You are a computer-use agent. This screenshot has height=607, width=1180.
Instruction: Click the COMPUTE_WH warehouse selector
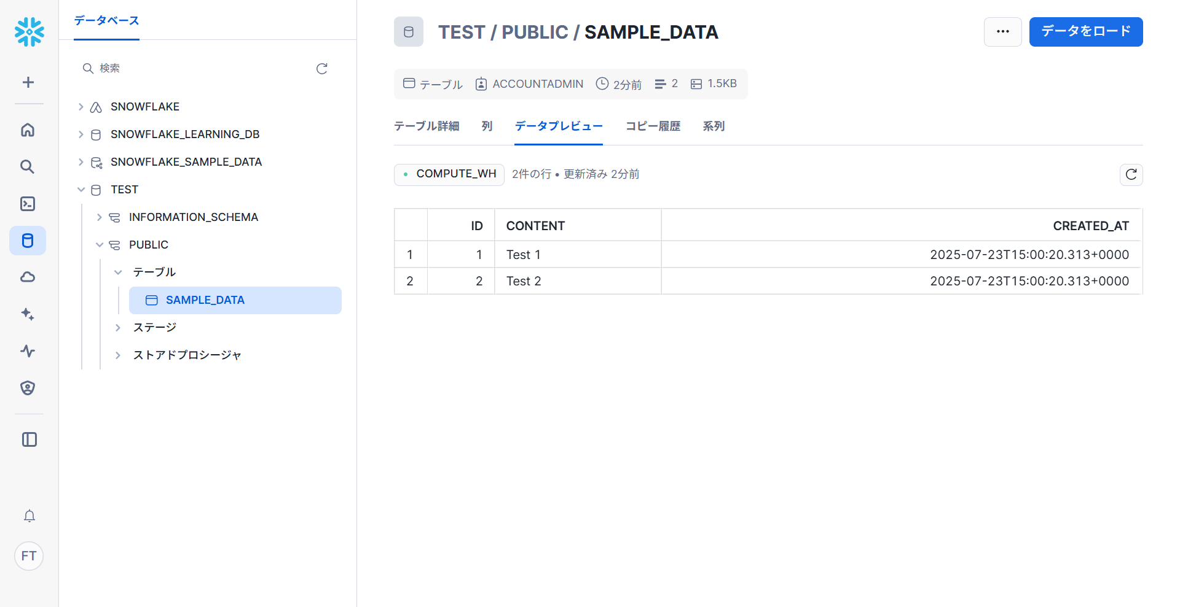click(x=449, y=174)
